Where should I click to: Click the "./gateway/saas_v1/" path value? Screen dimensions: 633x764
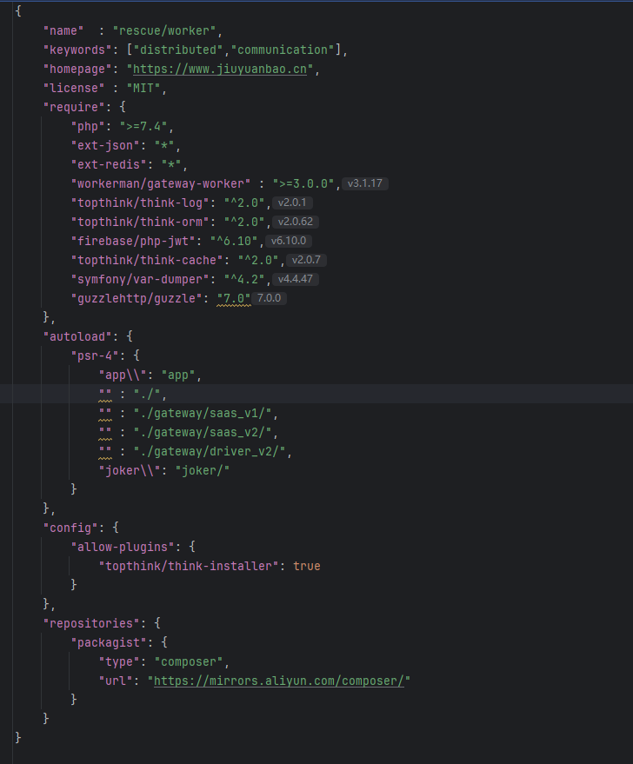pyautogui.click(x=203, y=413)
